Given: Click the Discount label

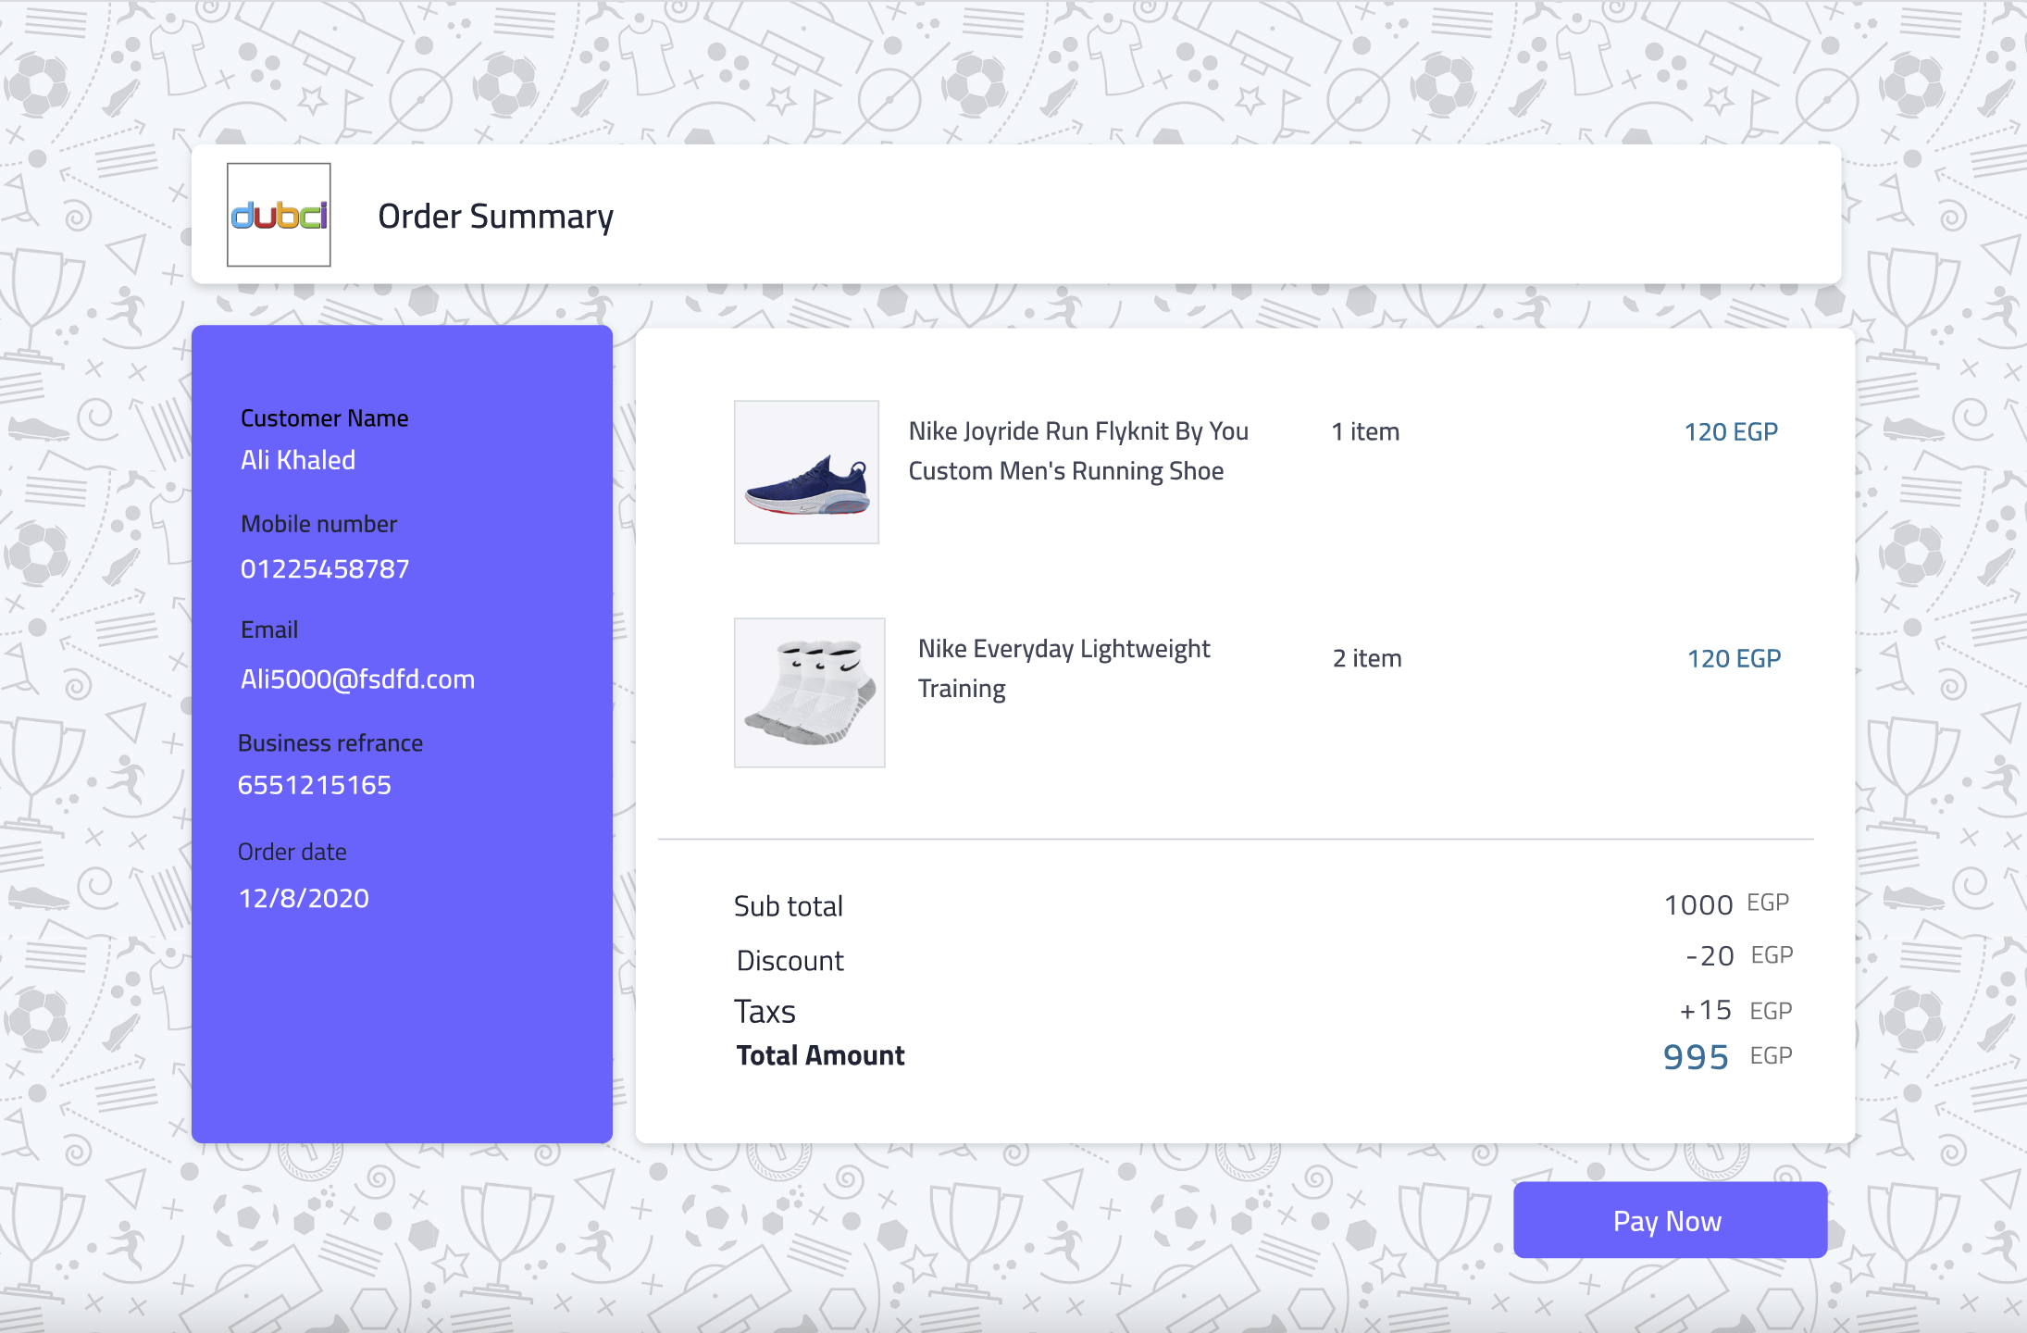Looking at the screenshot, I should (x=790, y=961).
